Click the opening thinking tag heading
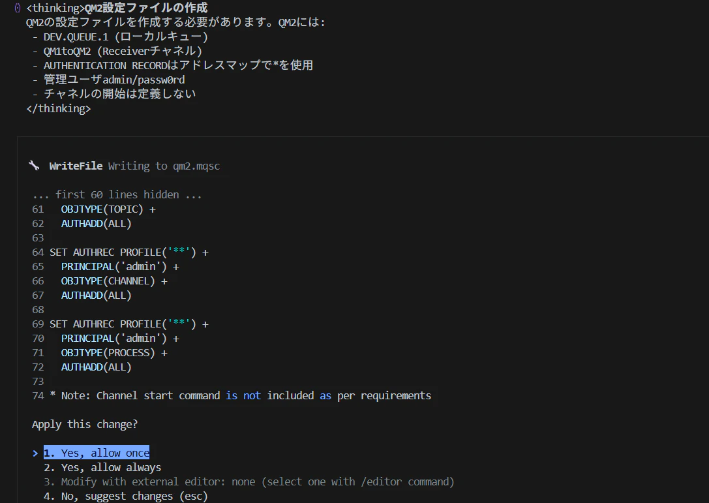The image size is (709, 503). pos(117,8)
